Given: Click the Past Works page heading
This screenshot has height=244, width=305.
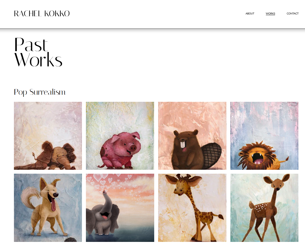Looking at the screenshot, I should 38,52.
